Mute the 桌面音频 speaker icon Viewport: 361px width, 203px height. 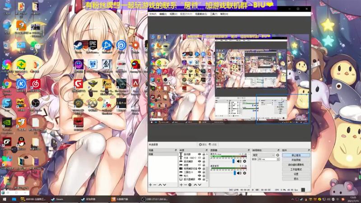239,173
